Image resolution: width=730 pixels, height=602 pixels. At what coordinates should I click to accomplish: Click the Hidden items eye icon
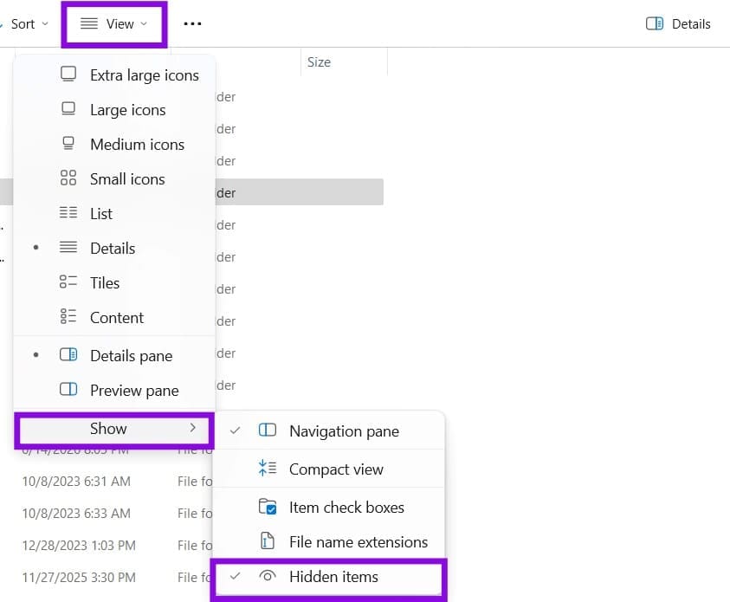(268, 576)
